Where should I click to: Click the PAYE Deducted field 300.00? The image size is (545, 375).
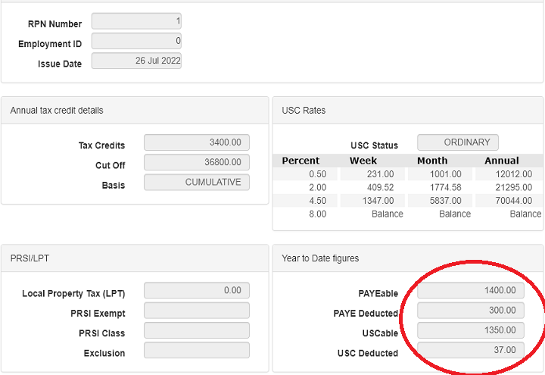pyautogui.click(x=471, y=311)
